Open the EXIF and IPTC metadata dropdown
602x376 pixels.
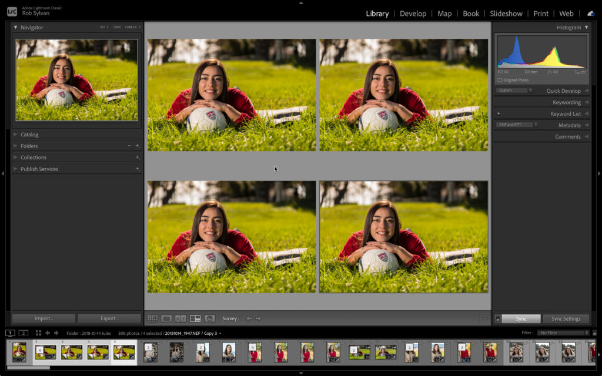coord(516,125)
